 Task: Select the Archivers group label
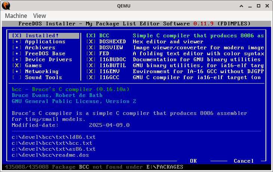40,47
